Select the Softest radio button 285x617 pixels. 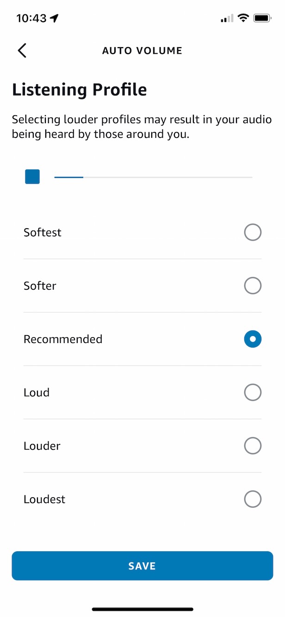coord(253,232)
